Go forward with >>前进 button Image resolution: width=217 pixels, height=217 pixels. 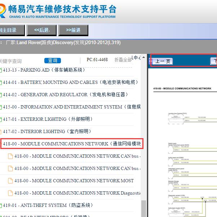point(73,30)
